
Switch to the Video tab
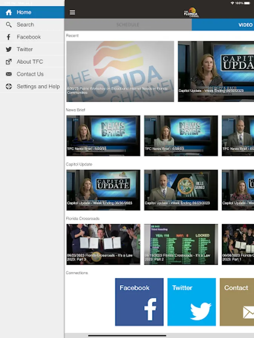point(223,24)
